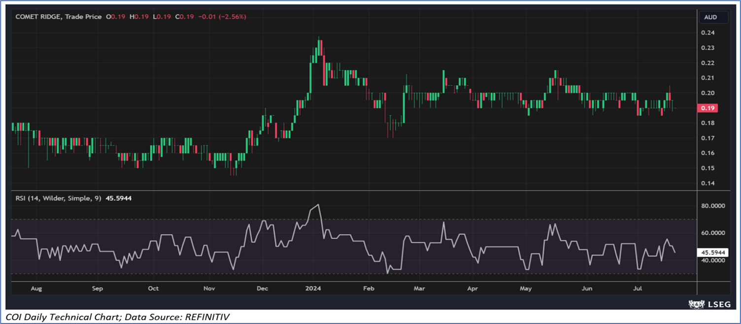
Task: Select the RSI (14, Wilder, Simple, 9) legend
Action: tap(58, 198)
